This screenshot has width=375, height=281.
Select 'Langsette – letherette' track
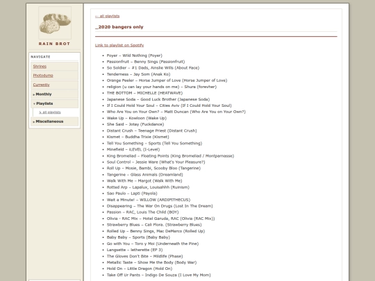[135, 250]
